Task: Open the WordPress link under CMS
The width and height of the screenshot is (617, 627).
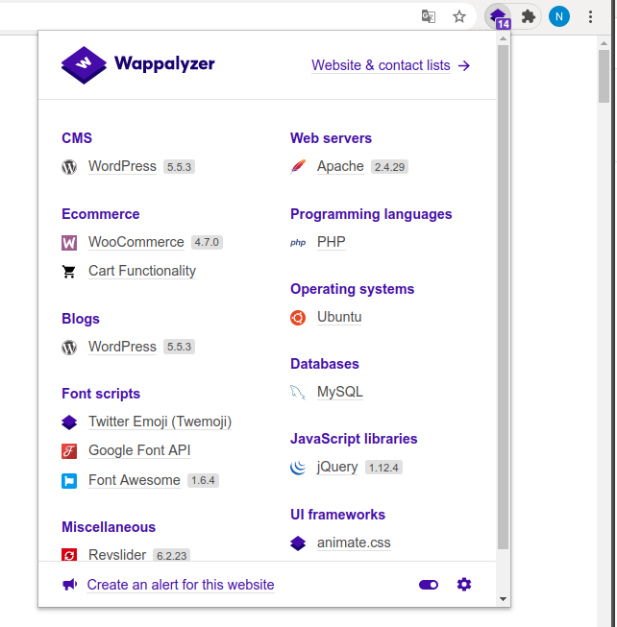Action: [x=122, y=166]
